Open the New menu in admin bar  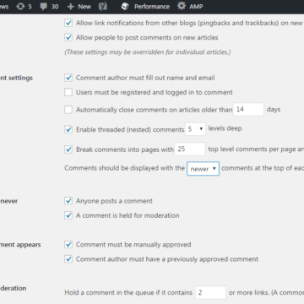coord(79,7)
